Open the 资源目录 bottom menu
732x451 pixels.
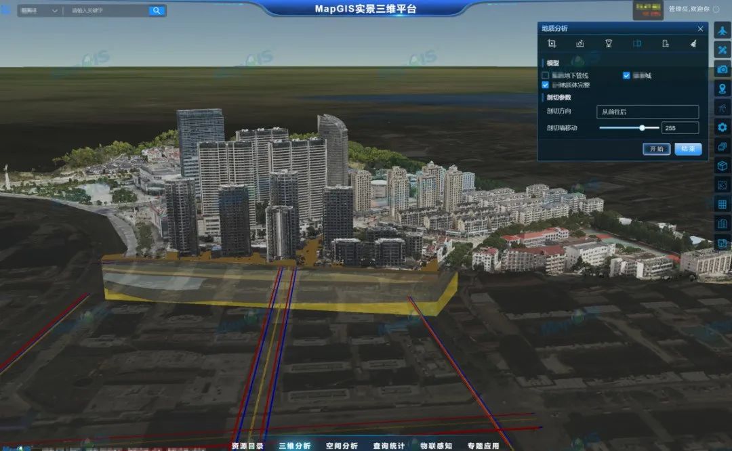point(247,446)
